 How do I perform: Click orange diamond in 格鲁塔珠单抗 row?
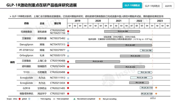point(156,94)
